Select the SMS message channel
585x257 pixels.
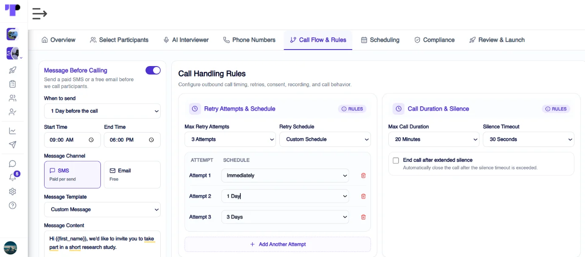[x=72, y=174]
